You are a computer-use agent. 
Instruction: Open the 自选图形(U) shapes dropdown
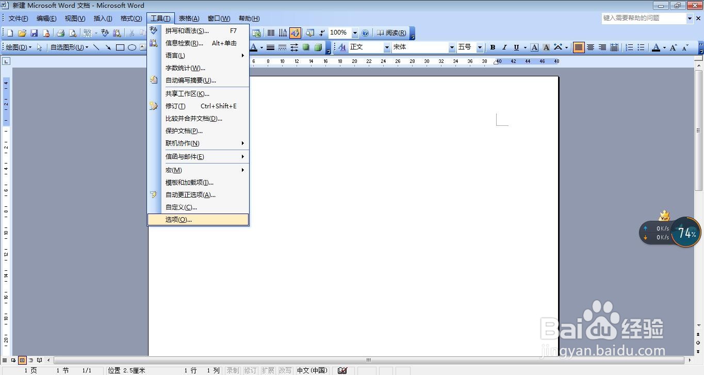click(x=69, y=47)
